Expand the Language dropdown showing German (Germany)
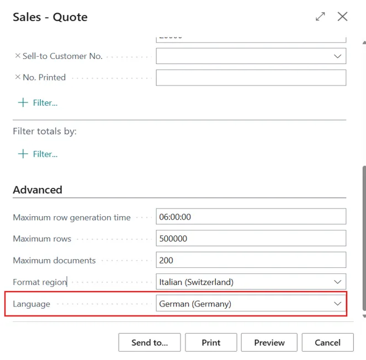The width and height of the screenshot is (366, 360). click(337, 303)
